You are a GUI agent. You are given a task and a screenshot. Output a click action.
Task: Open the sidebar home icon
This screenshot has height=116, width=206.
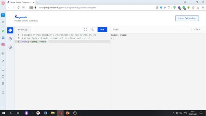[x=3, y=15]
